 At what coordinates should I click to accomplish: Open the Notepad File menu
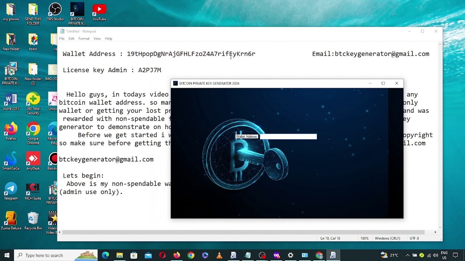[62, 38]
